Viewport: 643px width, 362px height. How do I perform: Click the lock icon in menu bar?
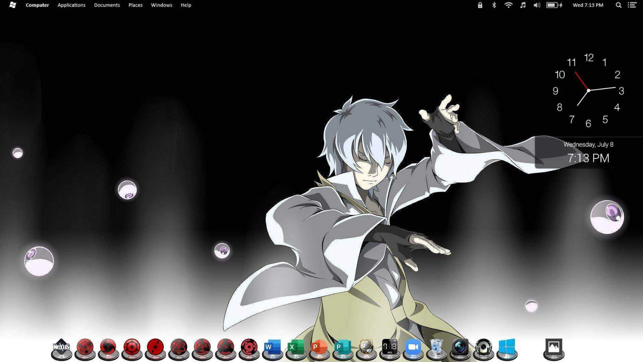click(x=480, y=5)
